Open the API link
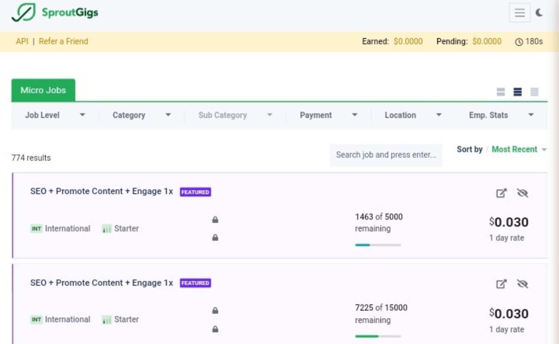Screen dimensions: 559x344 pos(22,41)
